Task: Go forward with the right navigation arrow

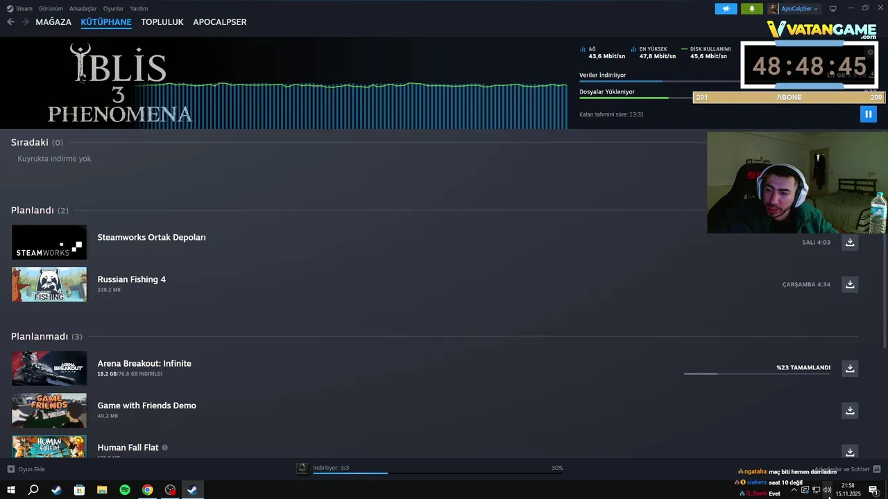Action: [x=25, y=22]
